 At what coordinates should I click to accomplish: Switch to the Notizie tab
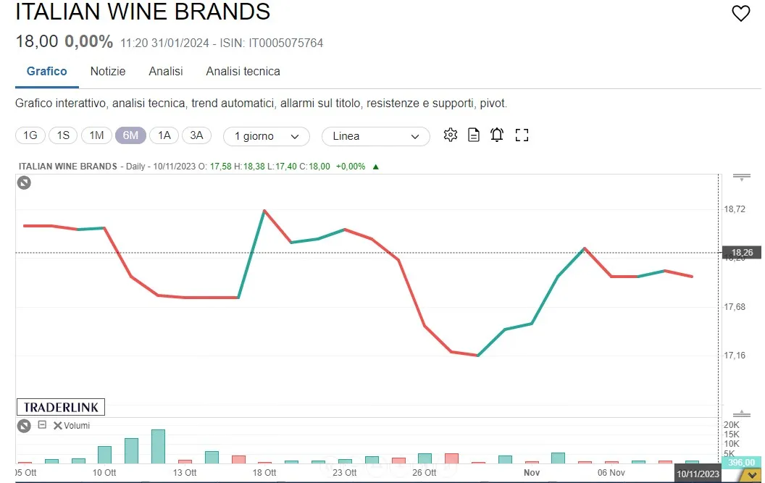(x=107, y=71)
